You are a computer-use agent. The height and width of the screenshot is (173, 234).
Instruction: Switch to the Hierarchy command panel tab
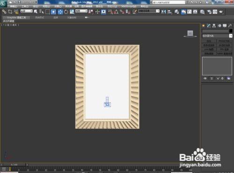point(214,26)
